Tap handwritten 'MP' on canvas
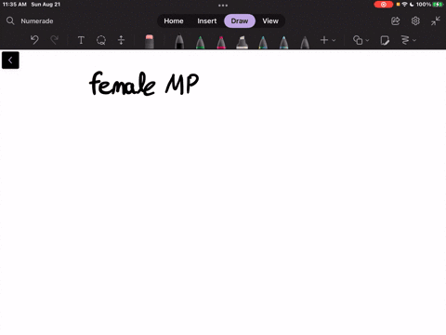 182,84
